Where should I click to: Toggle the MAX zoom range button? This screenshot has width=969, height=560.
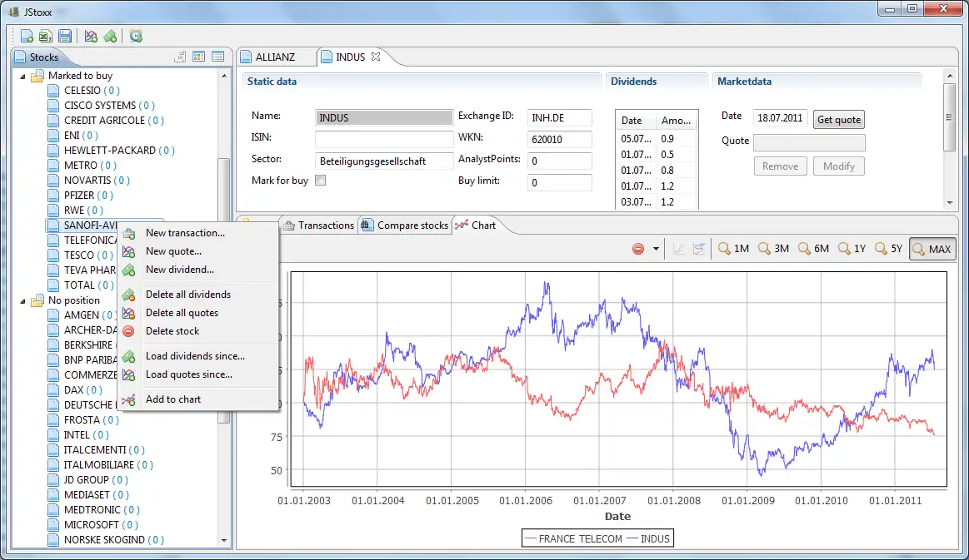pyautogui.click(x=932, y=249)
